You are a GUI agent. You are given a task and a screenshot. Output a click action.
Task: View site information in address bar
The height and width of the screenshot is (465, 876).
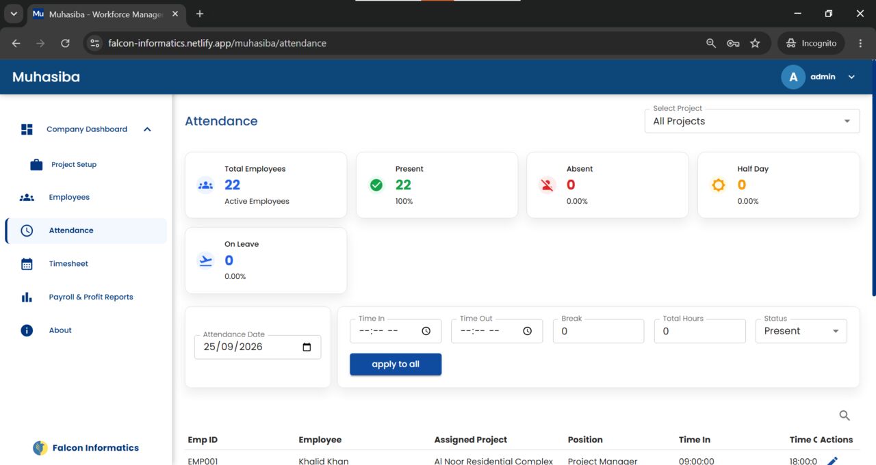coord(95,43)
